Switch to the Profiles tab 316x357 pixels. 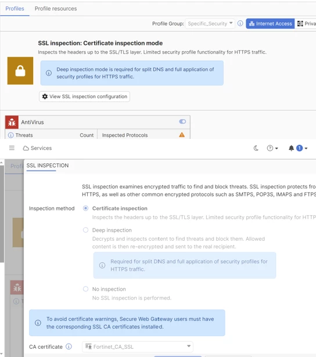[15, 9]
